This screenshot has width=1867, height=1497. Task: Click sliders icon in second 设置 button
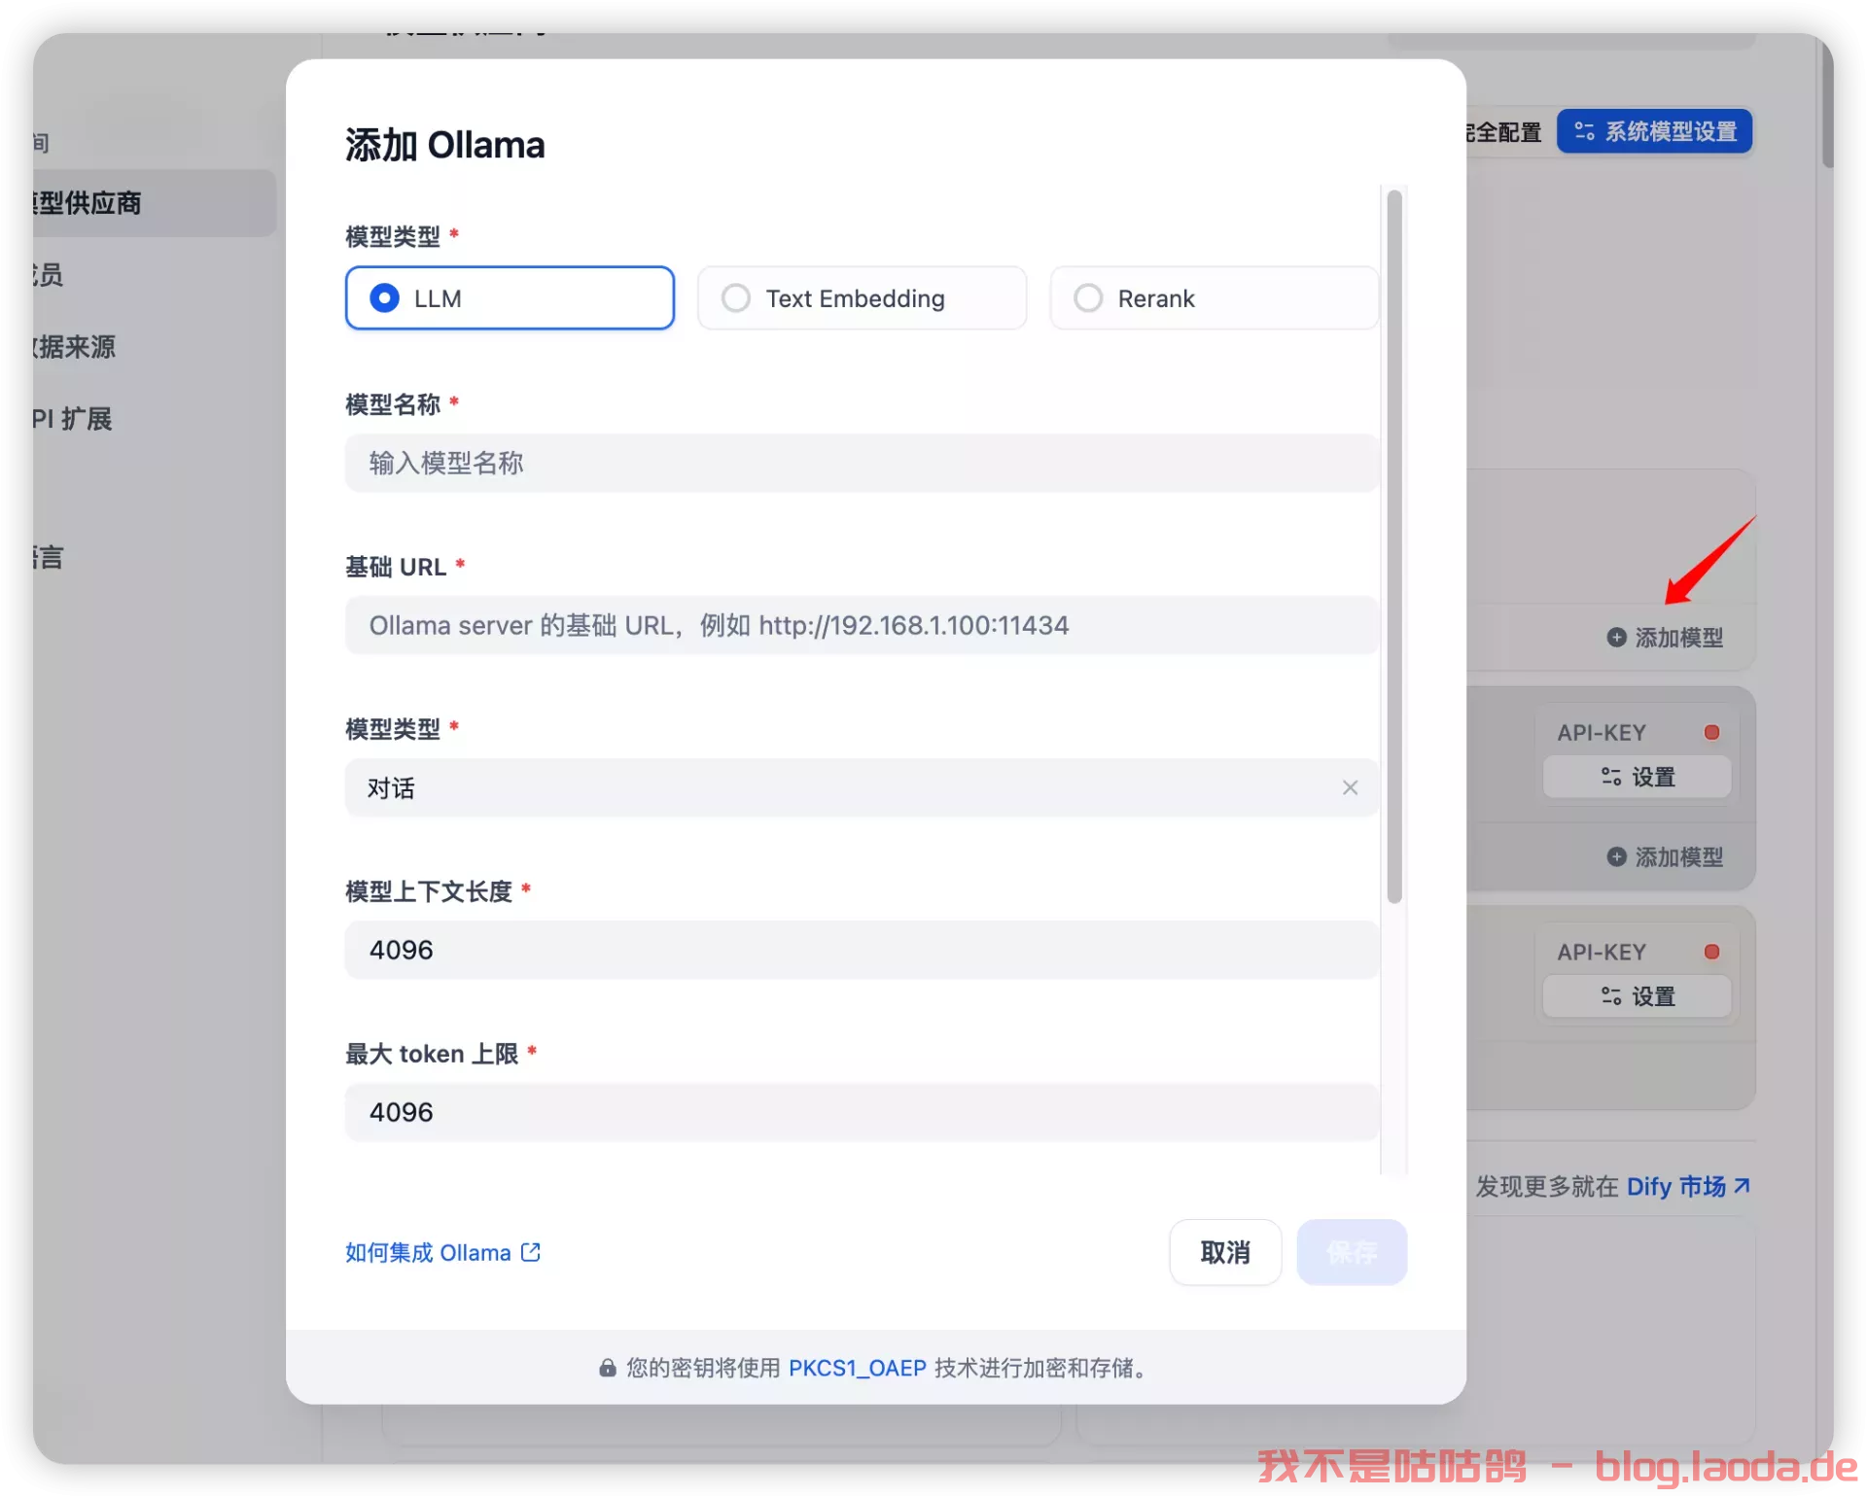point(1611,996)
